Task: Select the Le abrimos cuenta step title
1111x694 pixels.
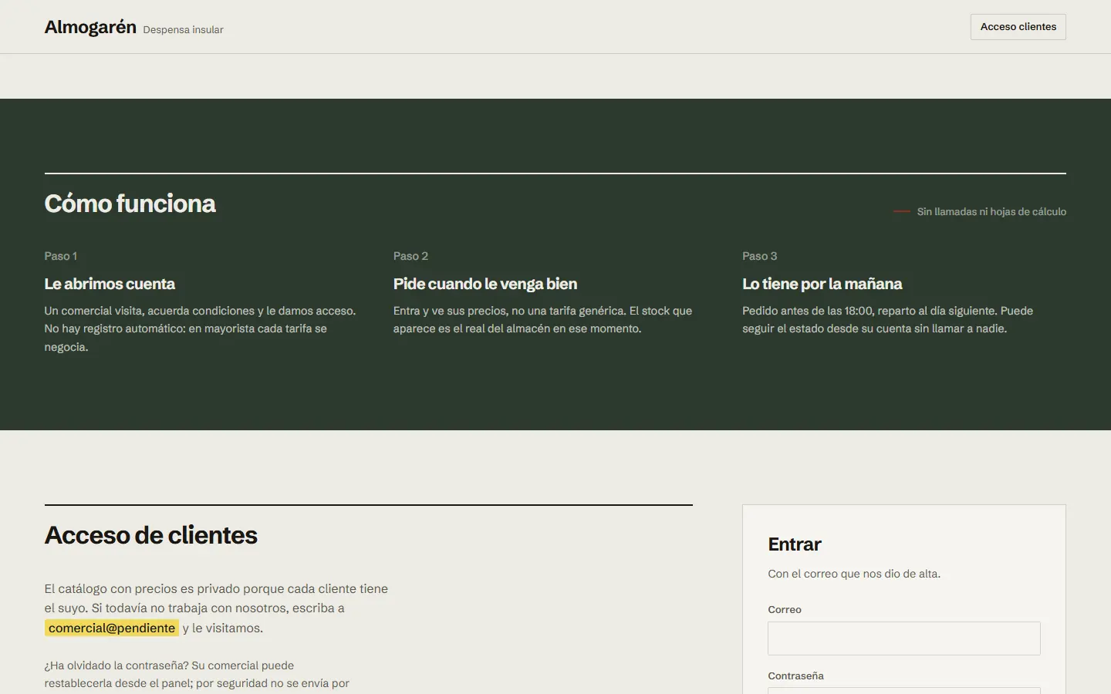Action: (110, 284)
